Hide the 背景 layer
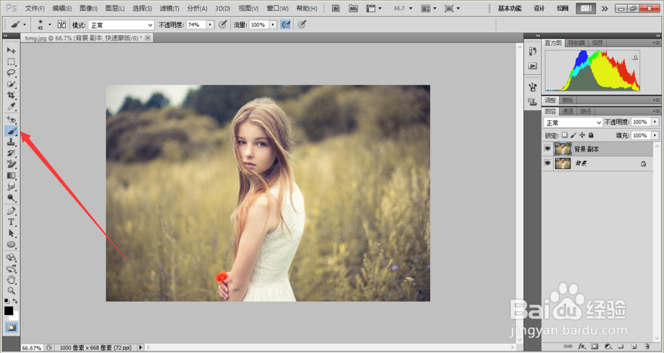The height and width of the screenshot is (353, 664). (x=548, y=163)
